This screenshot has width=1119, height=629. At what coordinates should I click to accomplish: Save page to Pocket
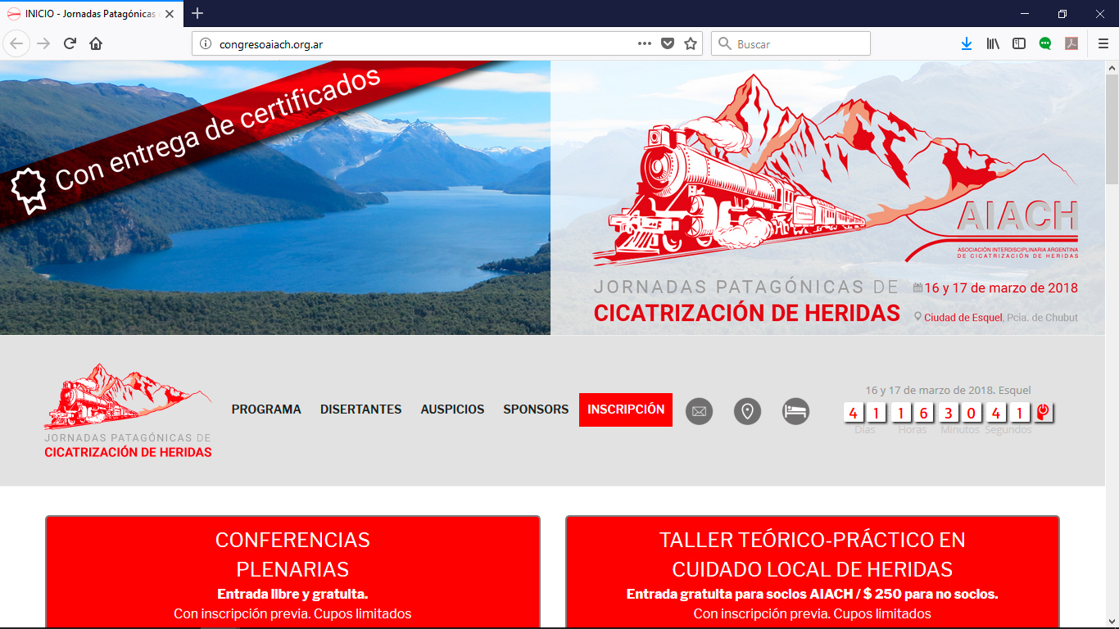tap(668, 43)
